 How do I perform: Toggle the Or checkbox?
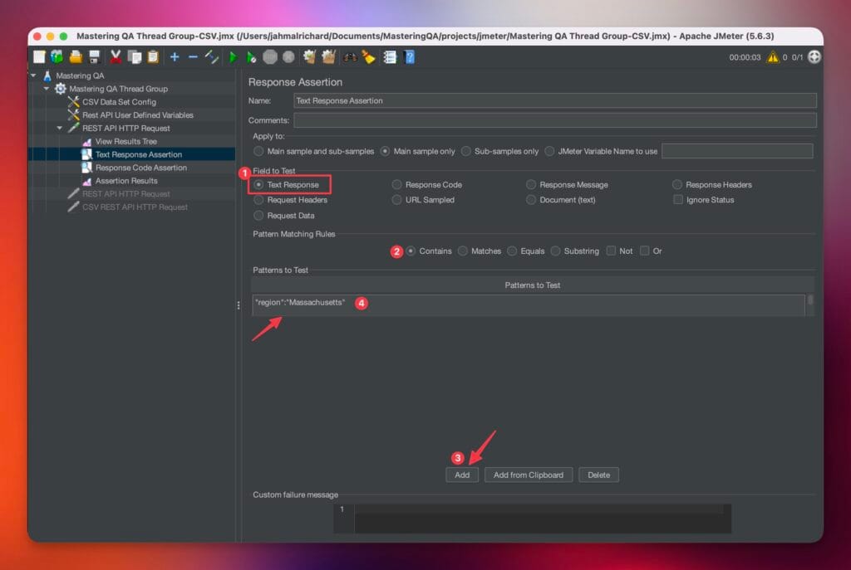[644, 251]
